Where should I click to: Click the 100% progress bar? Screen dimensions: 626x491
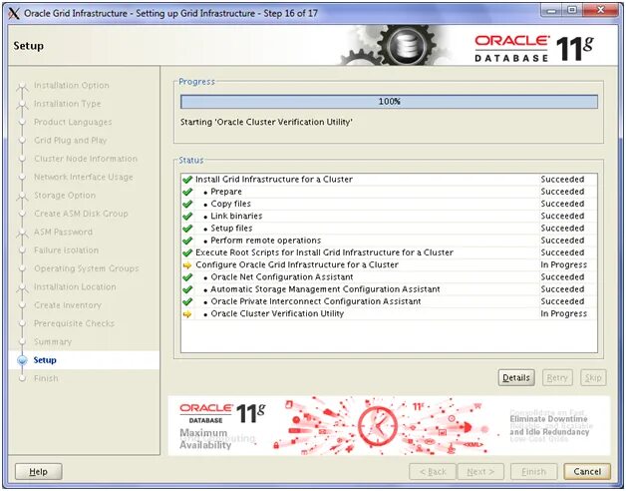coord(389,102)
